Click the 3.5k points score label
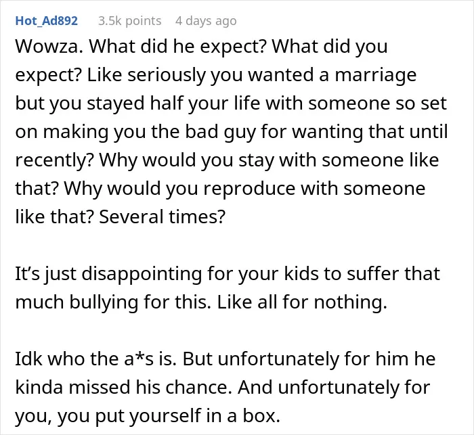This screenshot has height=435, width=474. coord(130,21)
